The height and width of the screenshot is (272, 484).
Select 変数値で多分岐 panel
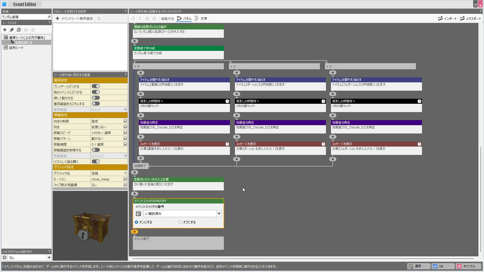[178, 52]
